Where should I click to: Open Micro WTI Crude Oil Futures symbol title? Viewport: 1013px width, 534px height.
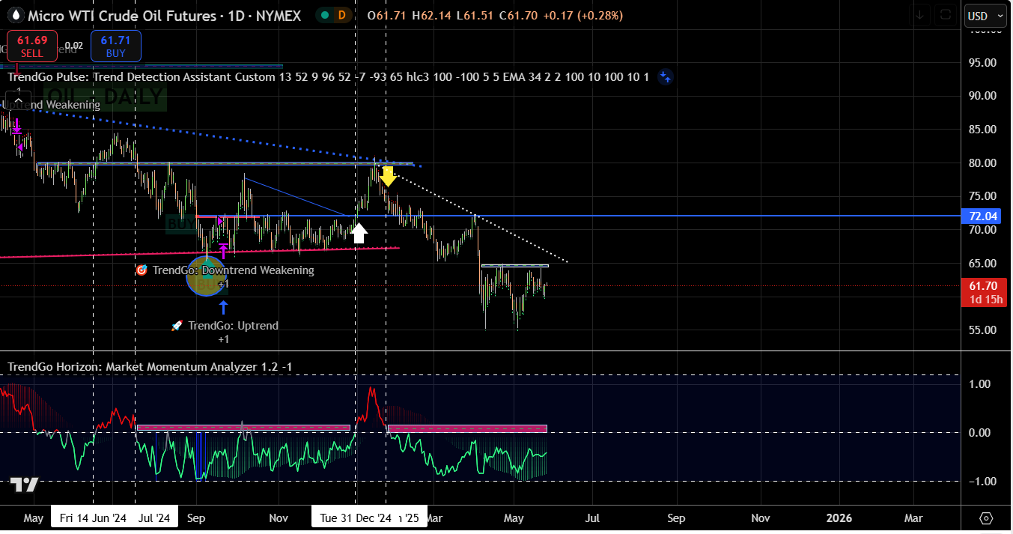pos(164,16)
